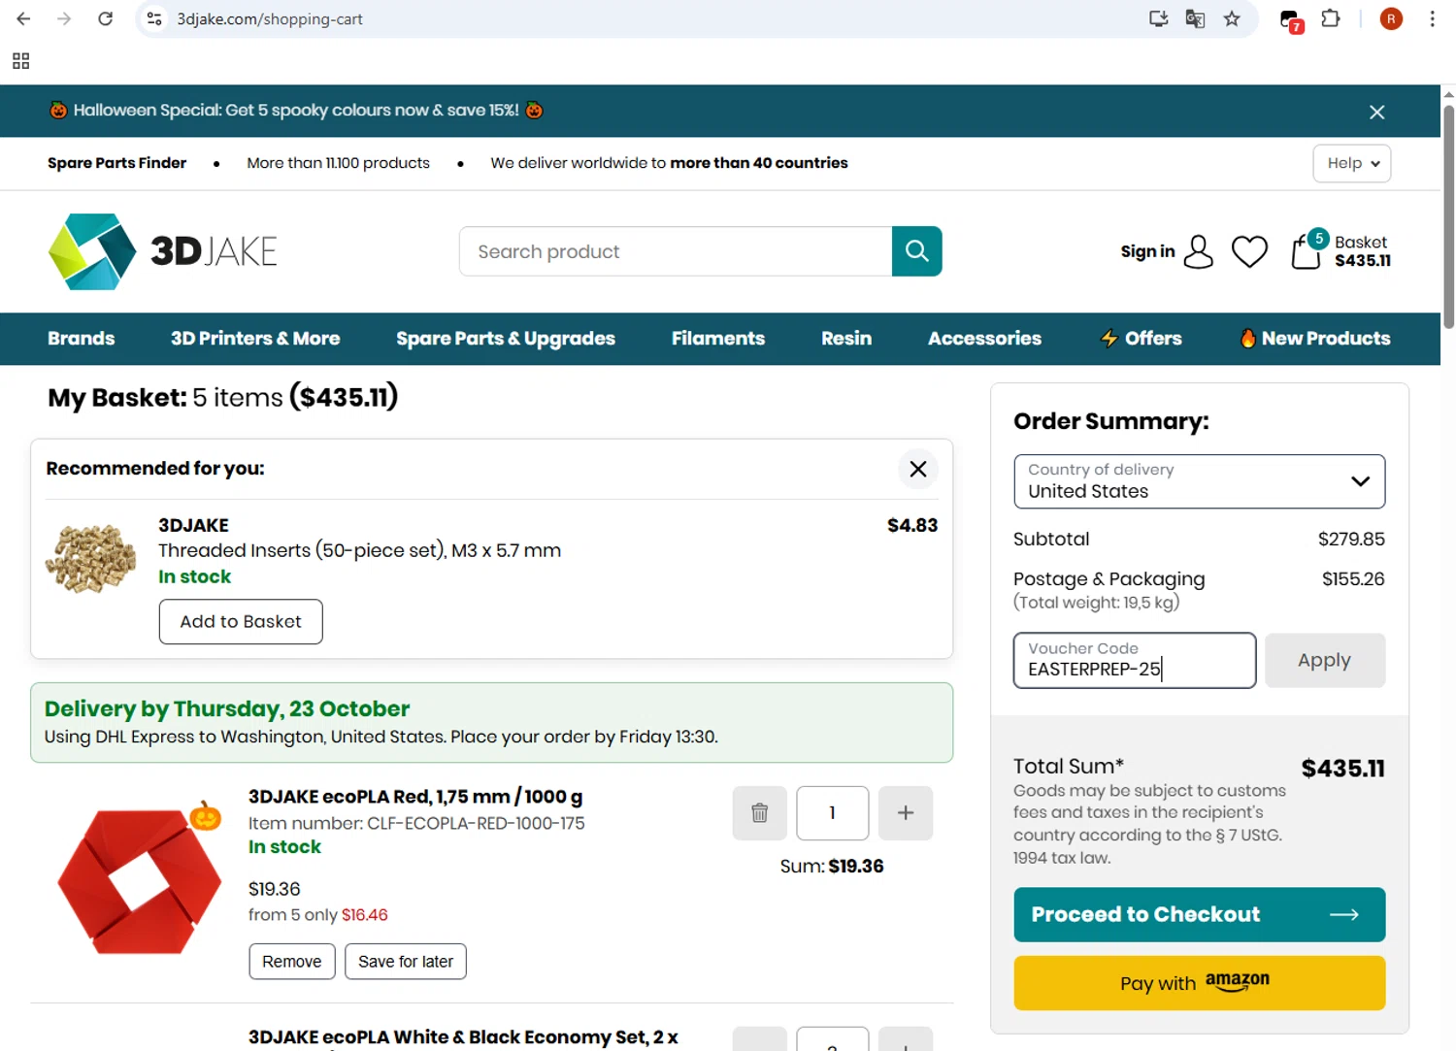Open the Spare Parts Finder link
Viewport: 1456px width, 1051px height.
(x=116, y=163)
